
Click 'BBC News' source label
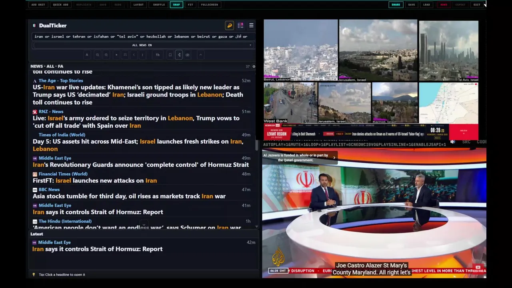click(49, 190)
